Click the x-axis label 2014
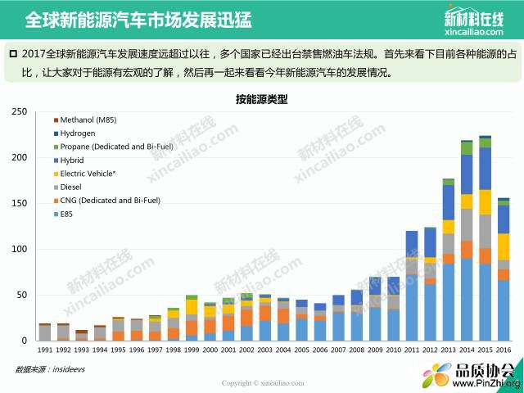This screenshot has width=524, height=393. pyautogui.click(x=467, y=350)
